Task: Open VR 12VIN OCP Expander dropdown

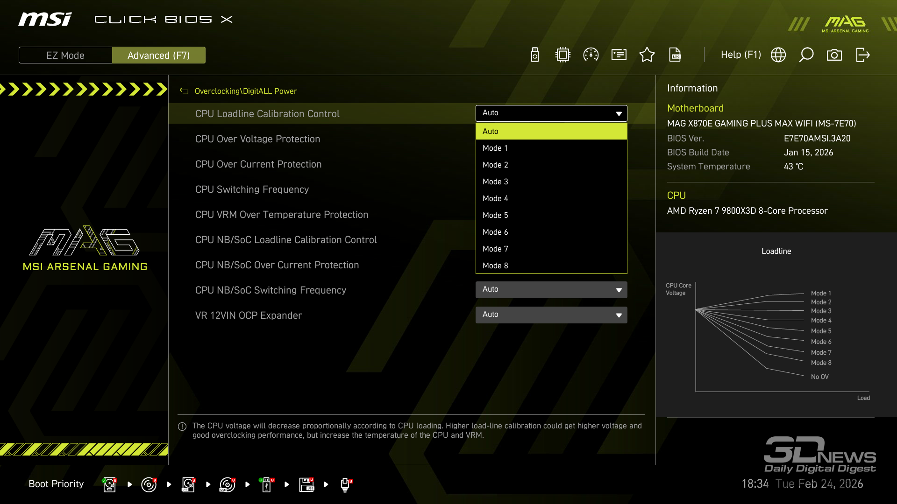Action: click(551, 315)
